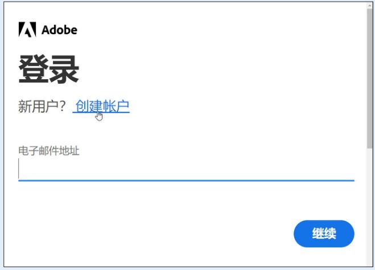Click the blue underline of the email field
The width and height of the screenshot is (375, 270).
(186, 180)
